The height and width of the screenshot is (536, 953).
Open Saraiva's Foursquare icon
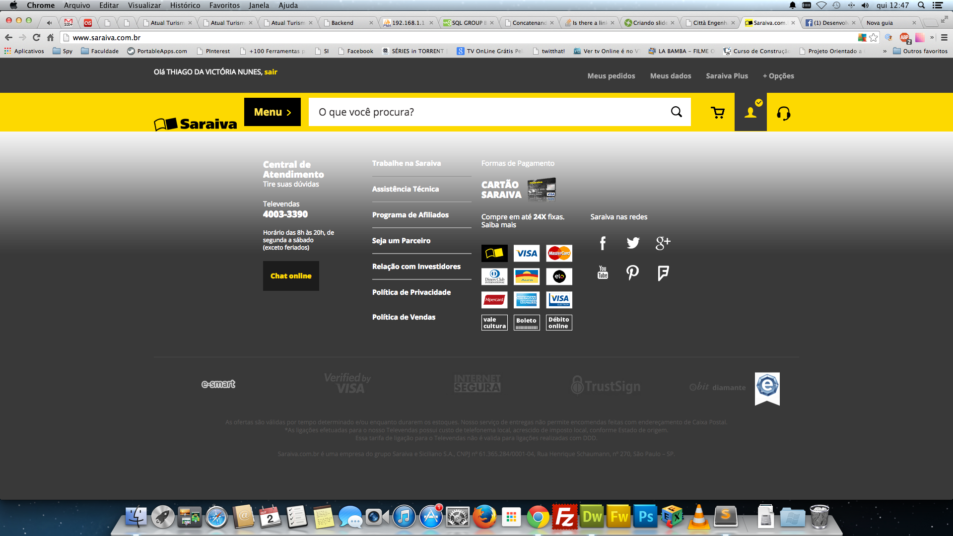pos(663,273)
